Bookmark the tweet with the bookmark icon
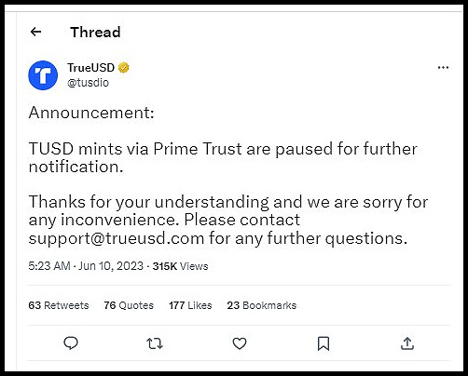This screenshot has width=468, height=376. point(323,343)
